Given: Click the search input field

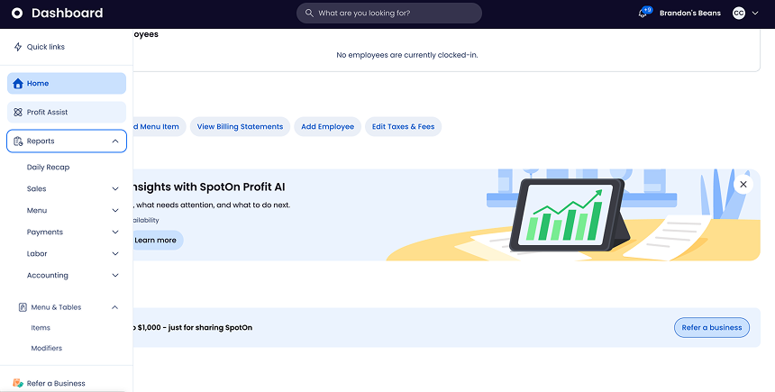Looking at the screenshot, I should [389, 14].
